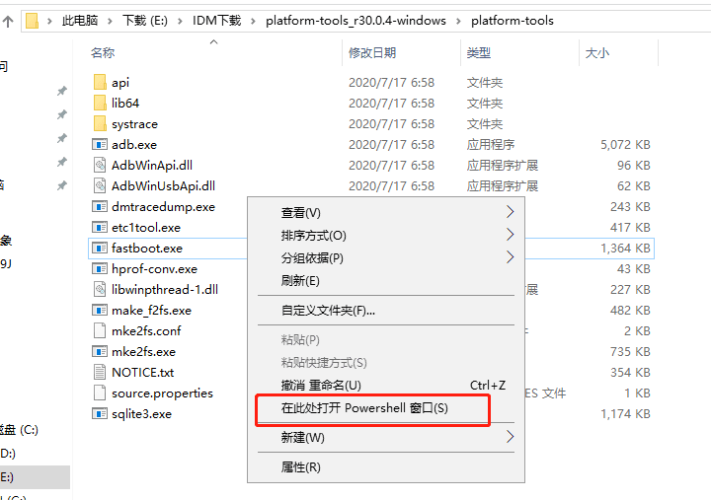This screenshot has width=711, height=500.
Task: Expand the 排序方式(O) submenu arrow
Action: click(510, 236)
